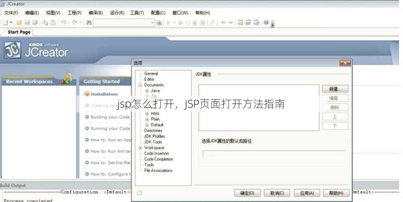Select Editor in the options tree
The width and height of the screenshot is (403, 202).
[x=149, y=79]
